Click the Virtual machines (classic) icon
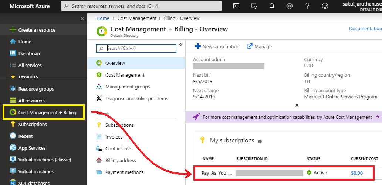382x185 pixels. (13, 160)
